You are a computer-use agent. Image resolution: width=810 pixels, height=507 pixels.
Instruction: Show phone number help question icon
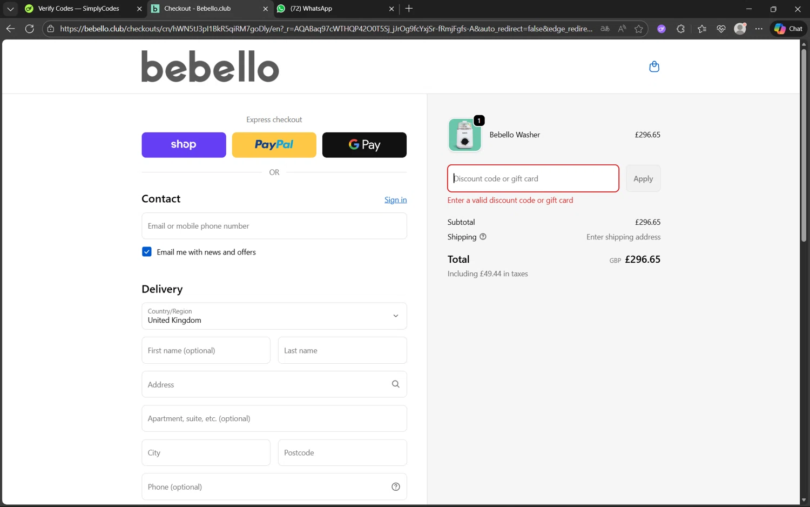tap(395, 486)
